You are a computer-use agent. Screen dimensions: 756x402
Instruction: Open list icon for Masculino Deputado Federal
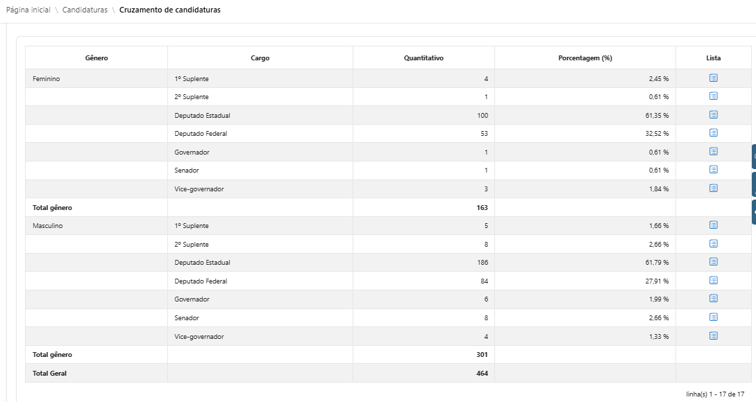(x=713, y=281)
